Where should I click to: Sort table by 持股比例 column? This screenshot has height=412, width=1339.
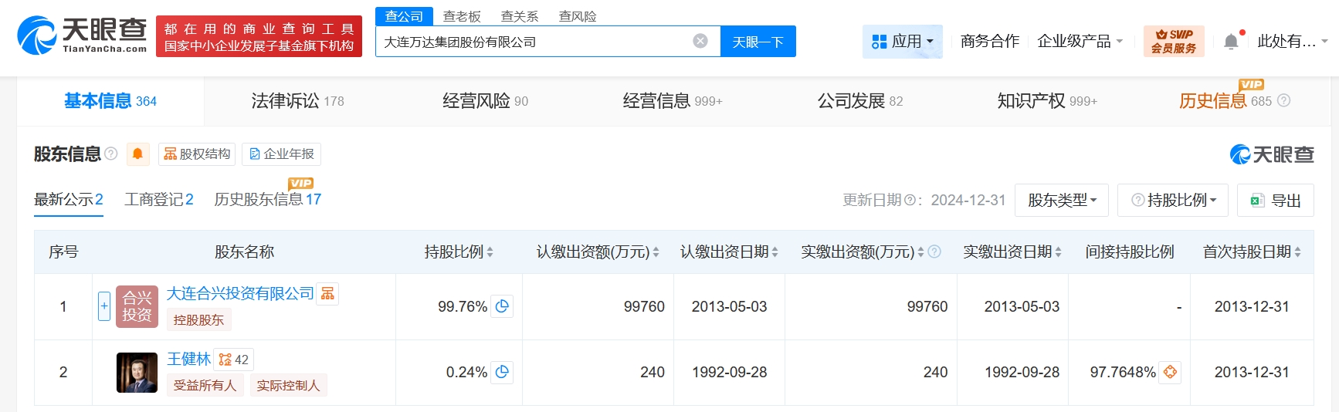[490, 252]
